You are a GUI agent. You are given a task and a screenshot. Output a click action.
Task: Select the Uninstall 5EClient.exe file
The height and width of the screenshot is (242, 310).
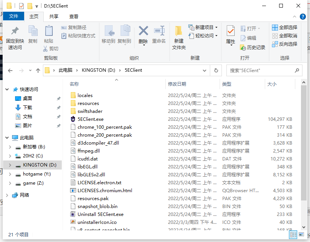pyautogui.click(x=101, y=214)
